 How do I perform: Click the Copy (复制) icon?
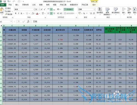(x=6, y=11)
